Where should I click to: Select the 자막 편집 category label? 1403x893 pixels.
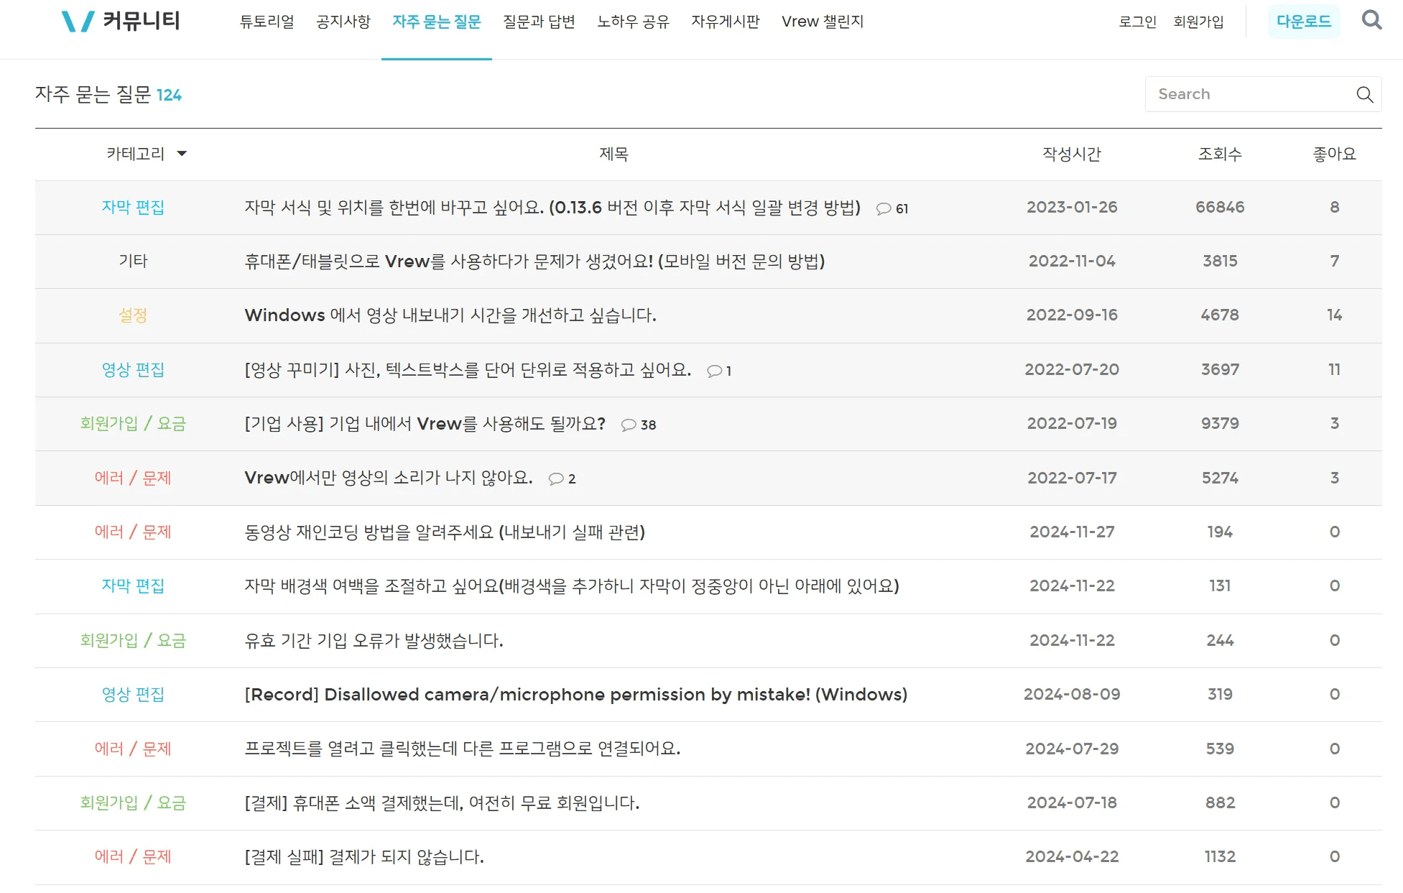(x=133, y=208)
